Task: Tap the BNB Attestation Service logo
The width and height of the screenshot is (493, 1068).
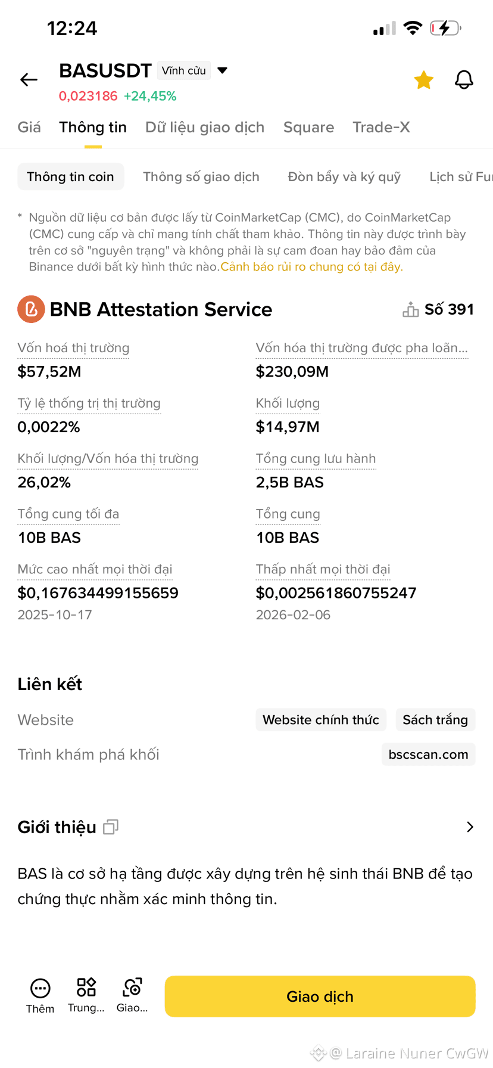Action: (x=31, y=309)
